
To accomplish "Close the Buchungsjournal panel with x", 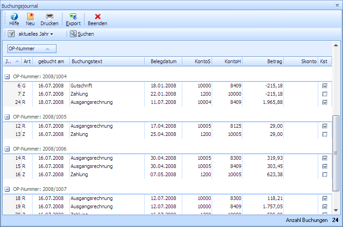I will tap(337, 5).
